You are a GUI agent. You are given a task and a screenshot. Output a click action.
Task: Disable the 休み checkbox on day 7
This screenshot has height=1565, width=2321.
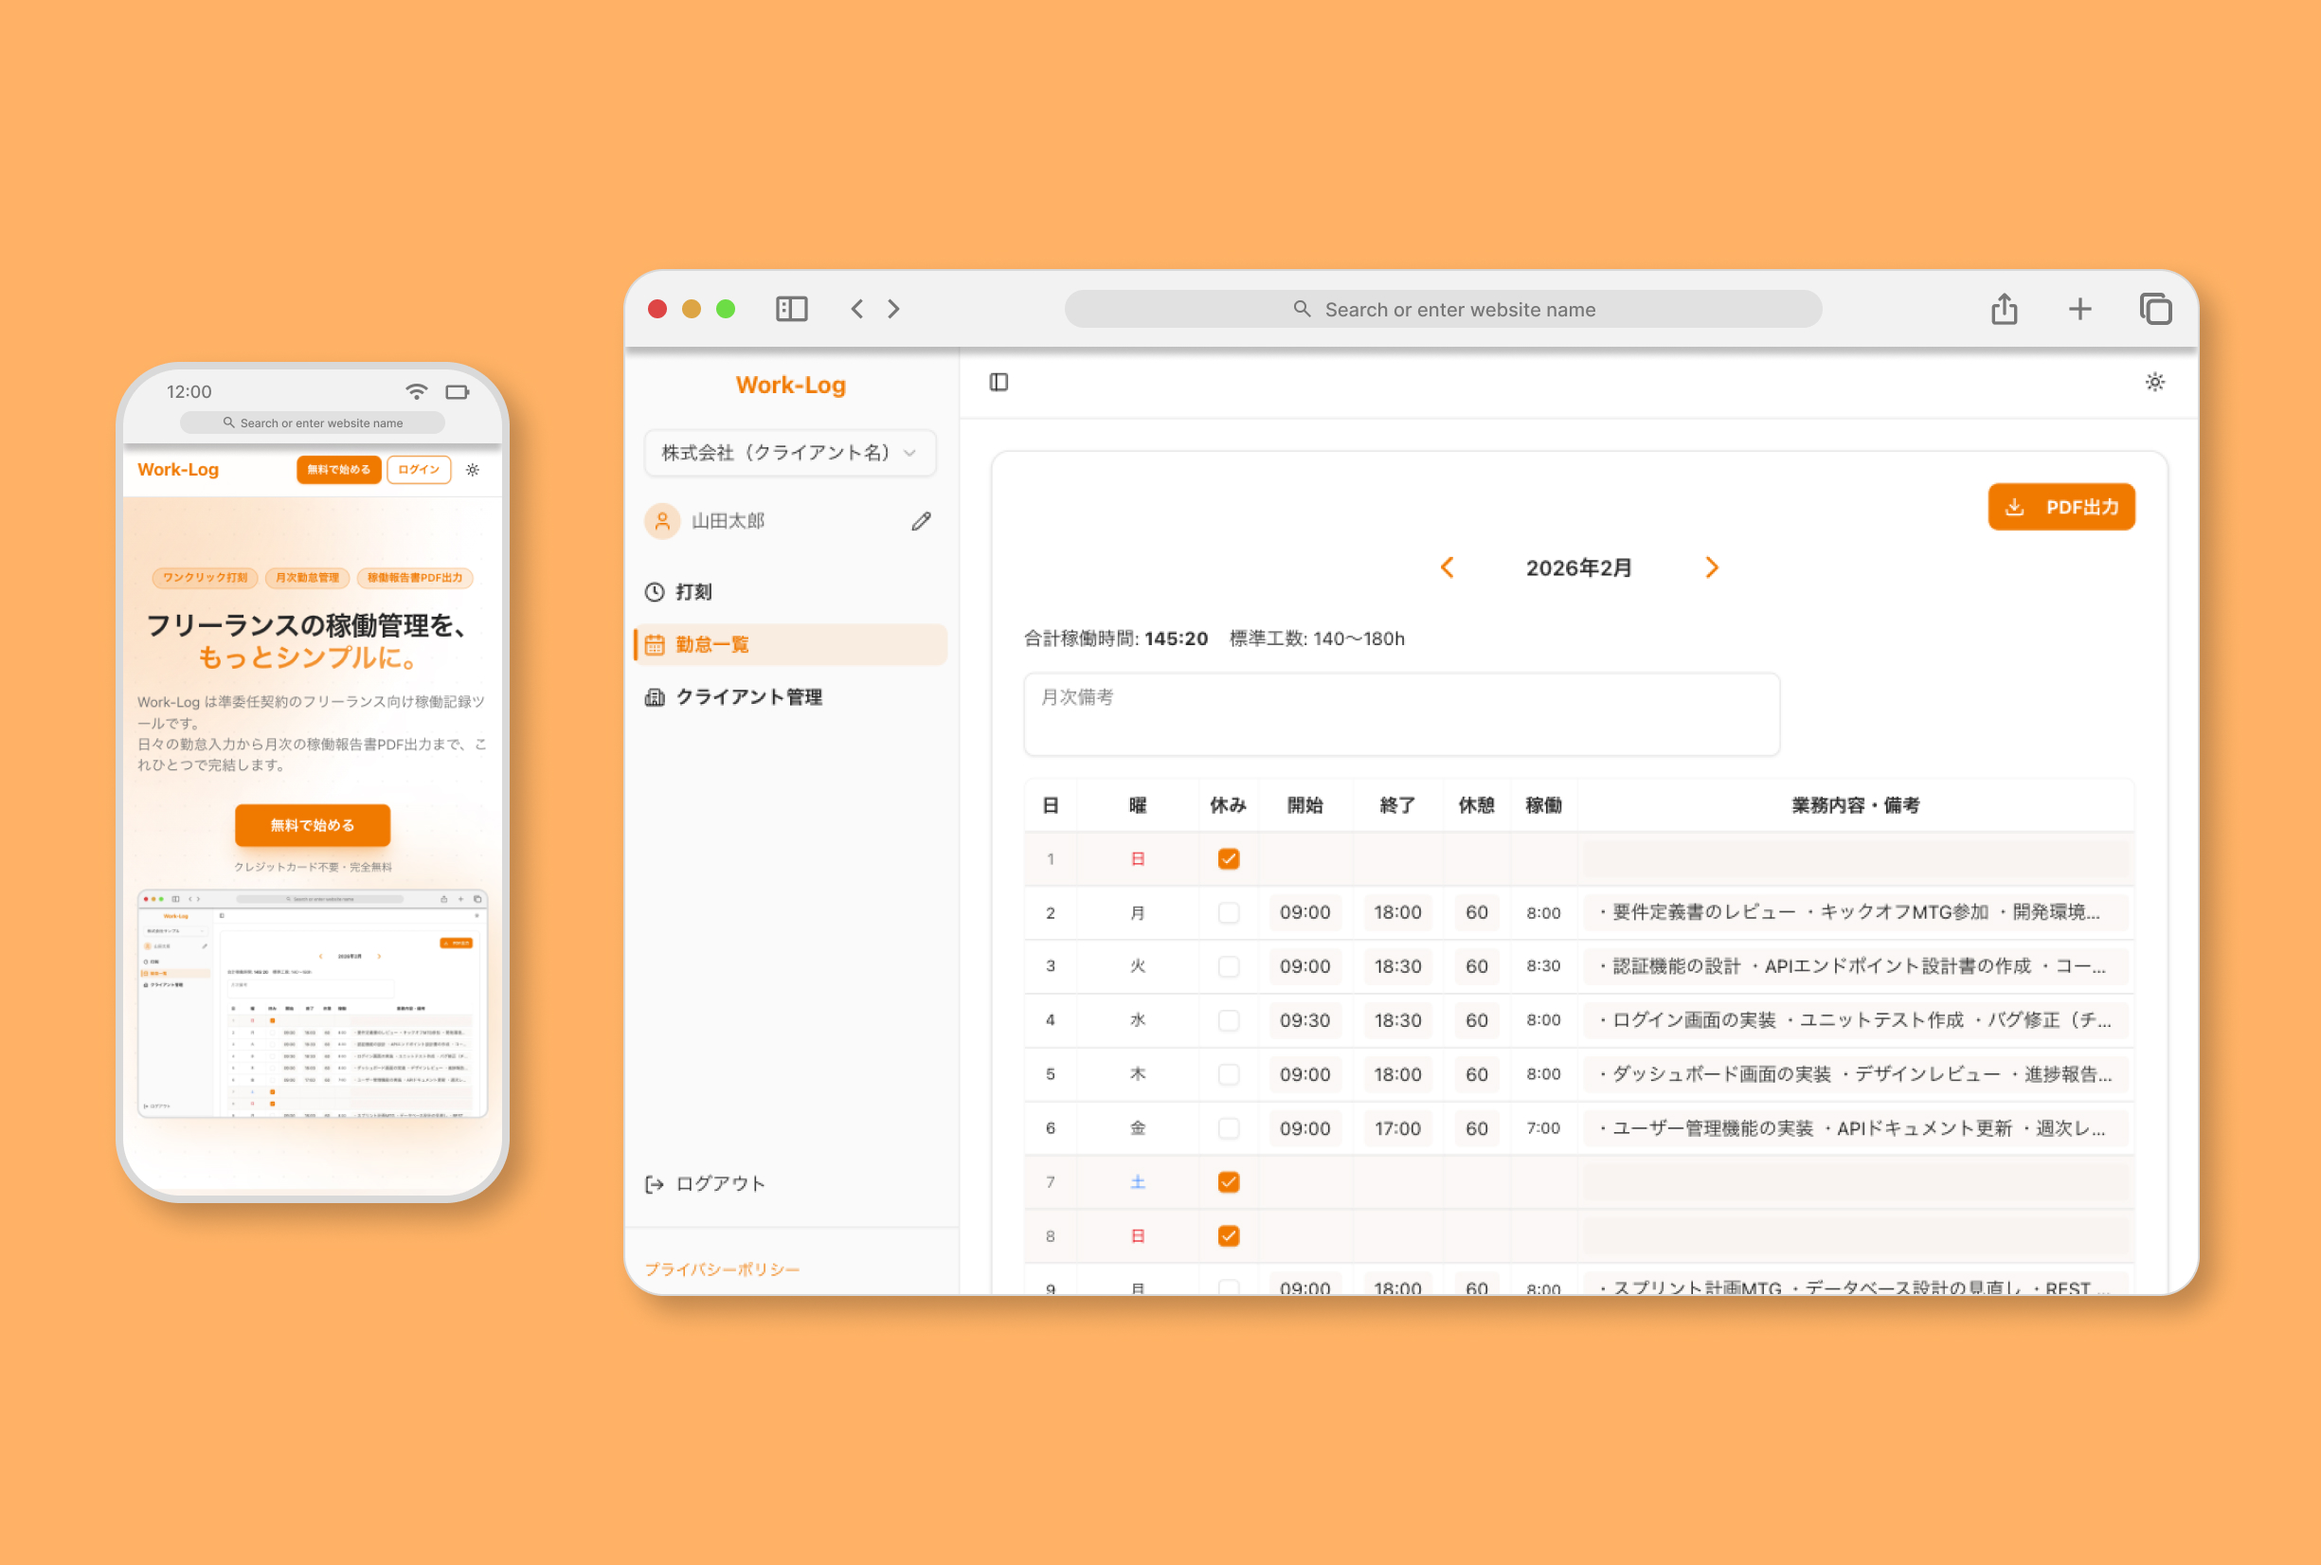coord(1229,1181)
